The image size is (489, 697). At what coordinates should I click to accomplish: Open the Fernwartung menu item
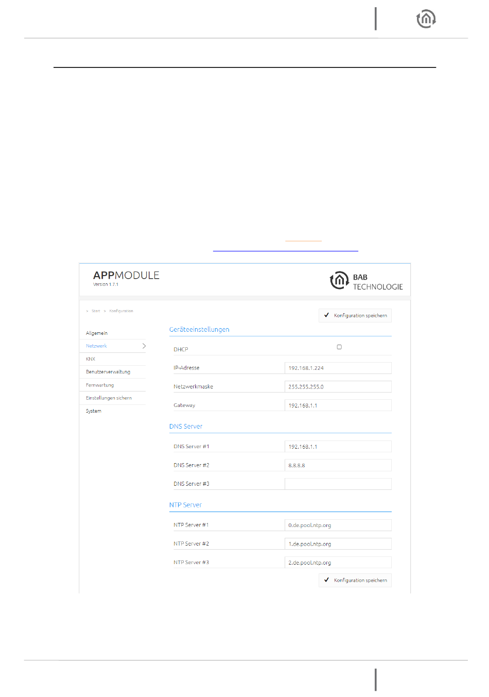[100, 385]
